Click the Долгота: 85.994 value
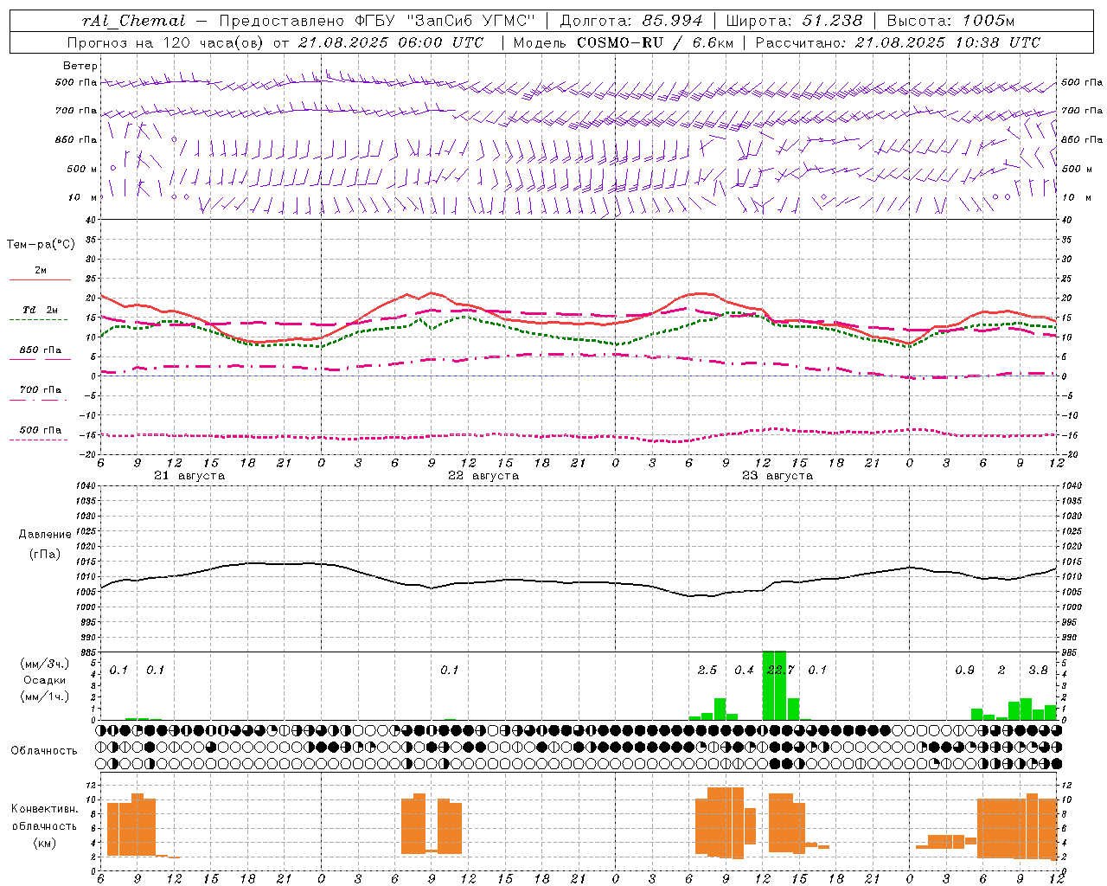This screenshot has height=886, width=1107. click(x=633, y=21)
